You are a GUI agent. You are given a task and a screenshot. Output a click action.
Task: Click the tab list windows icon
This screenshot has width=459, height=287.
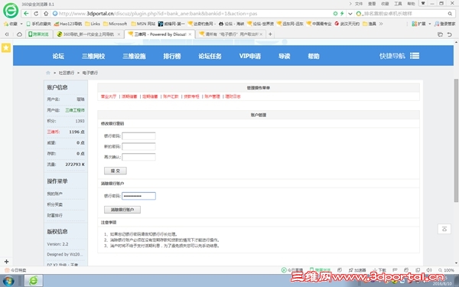point(440,34)
